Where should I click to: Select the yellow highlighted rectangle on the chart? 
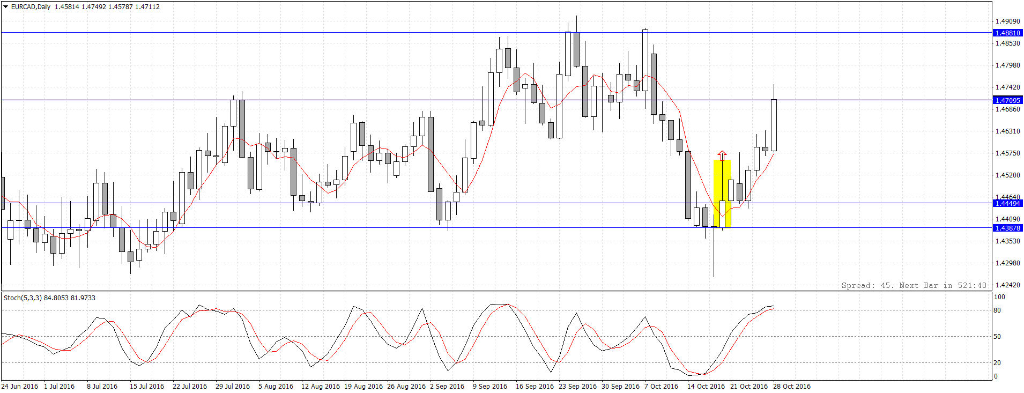point(722,194)
